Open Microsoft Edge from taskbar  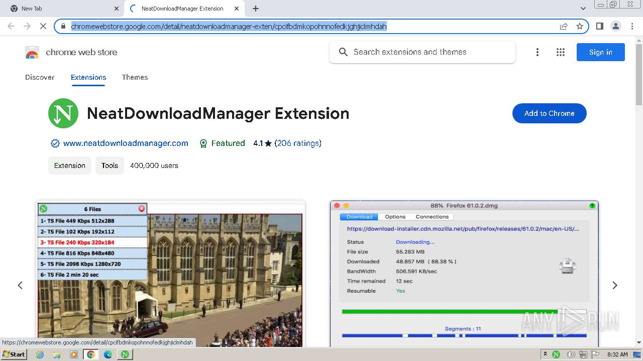108,354
